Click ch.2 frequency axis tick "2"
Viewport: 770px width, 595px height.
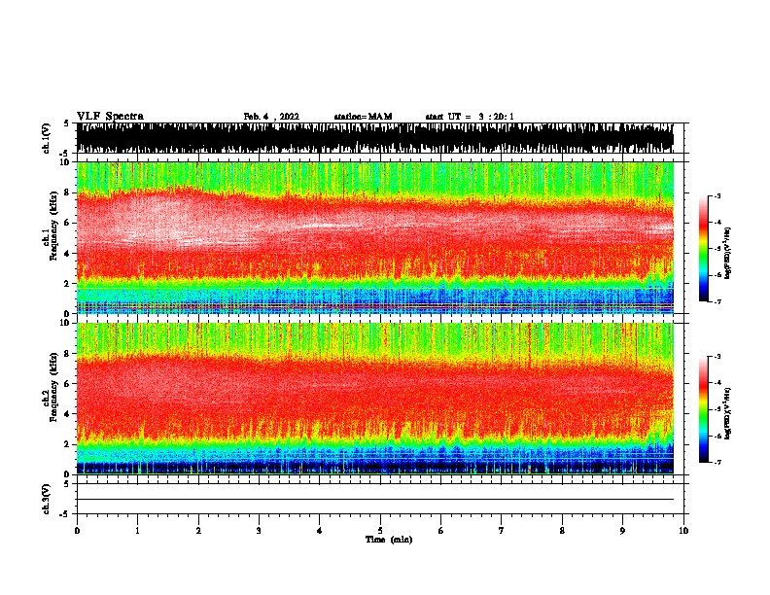pos(68,444)
